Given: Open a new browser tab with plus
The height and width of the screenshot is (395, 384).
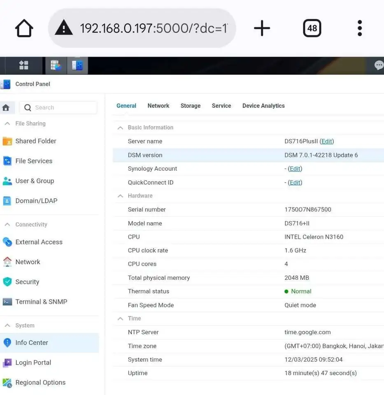Looking at the screenshot, I should click(x=262, y=28).
